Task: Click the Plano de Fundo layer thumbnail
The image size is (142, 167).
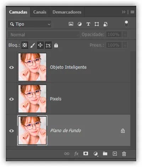Action: point(32,130)
